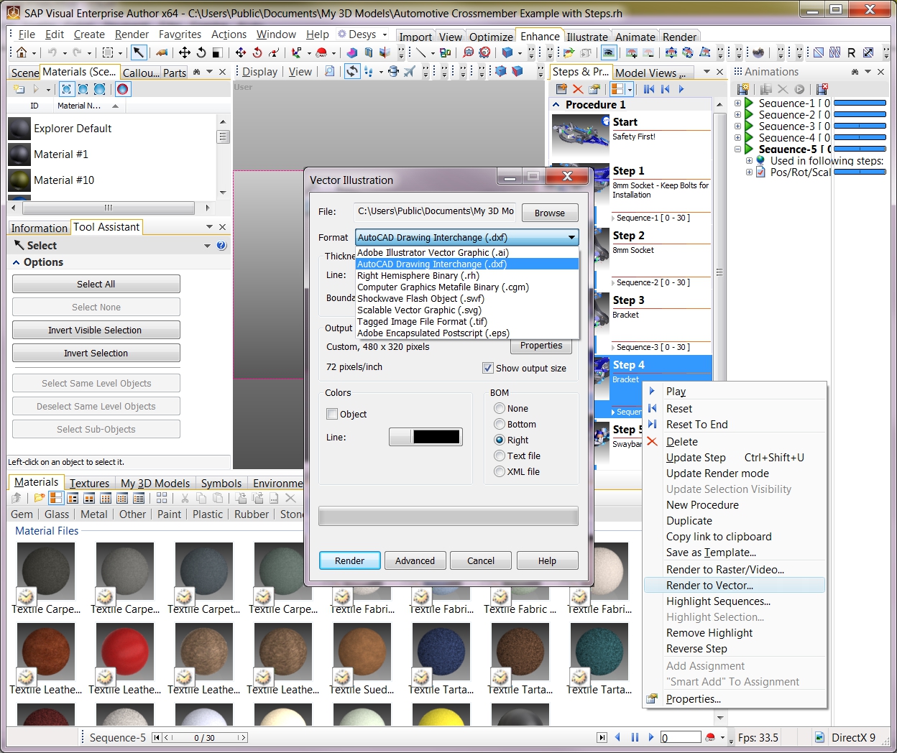
Task: Open the Render menu in menu bar
Action: 132,34
